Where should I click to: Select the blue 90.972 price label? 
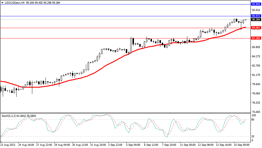[256, 16]
